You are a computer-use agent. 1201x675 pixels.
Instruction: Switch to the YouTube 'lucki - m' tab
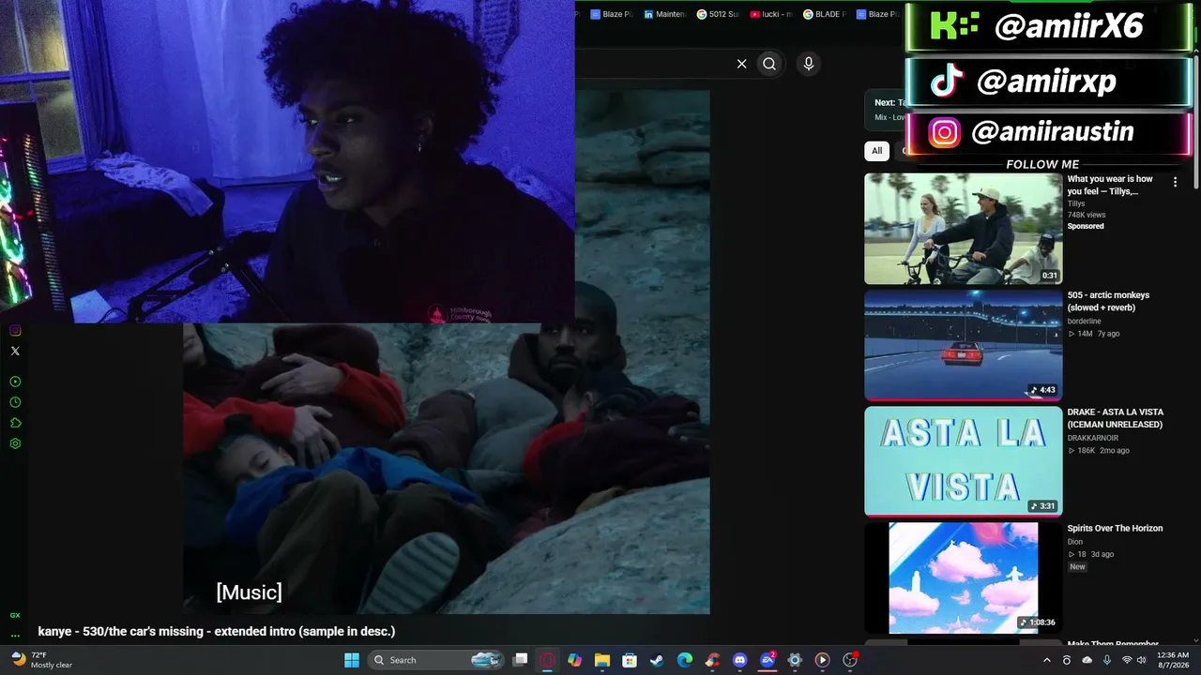[x=771, y=14]
